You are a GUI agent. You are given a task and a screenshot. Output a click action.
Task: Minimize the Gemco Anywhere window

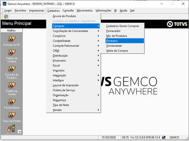(162, 4)
